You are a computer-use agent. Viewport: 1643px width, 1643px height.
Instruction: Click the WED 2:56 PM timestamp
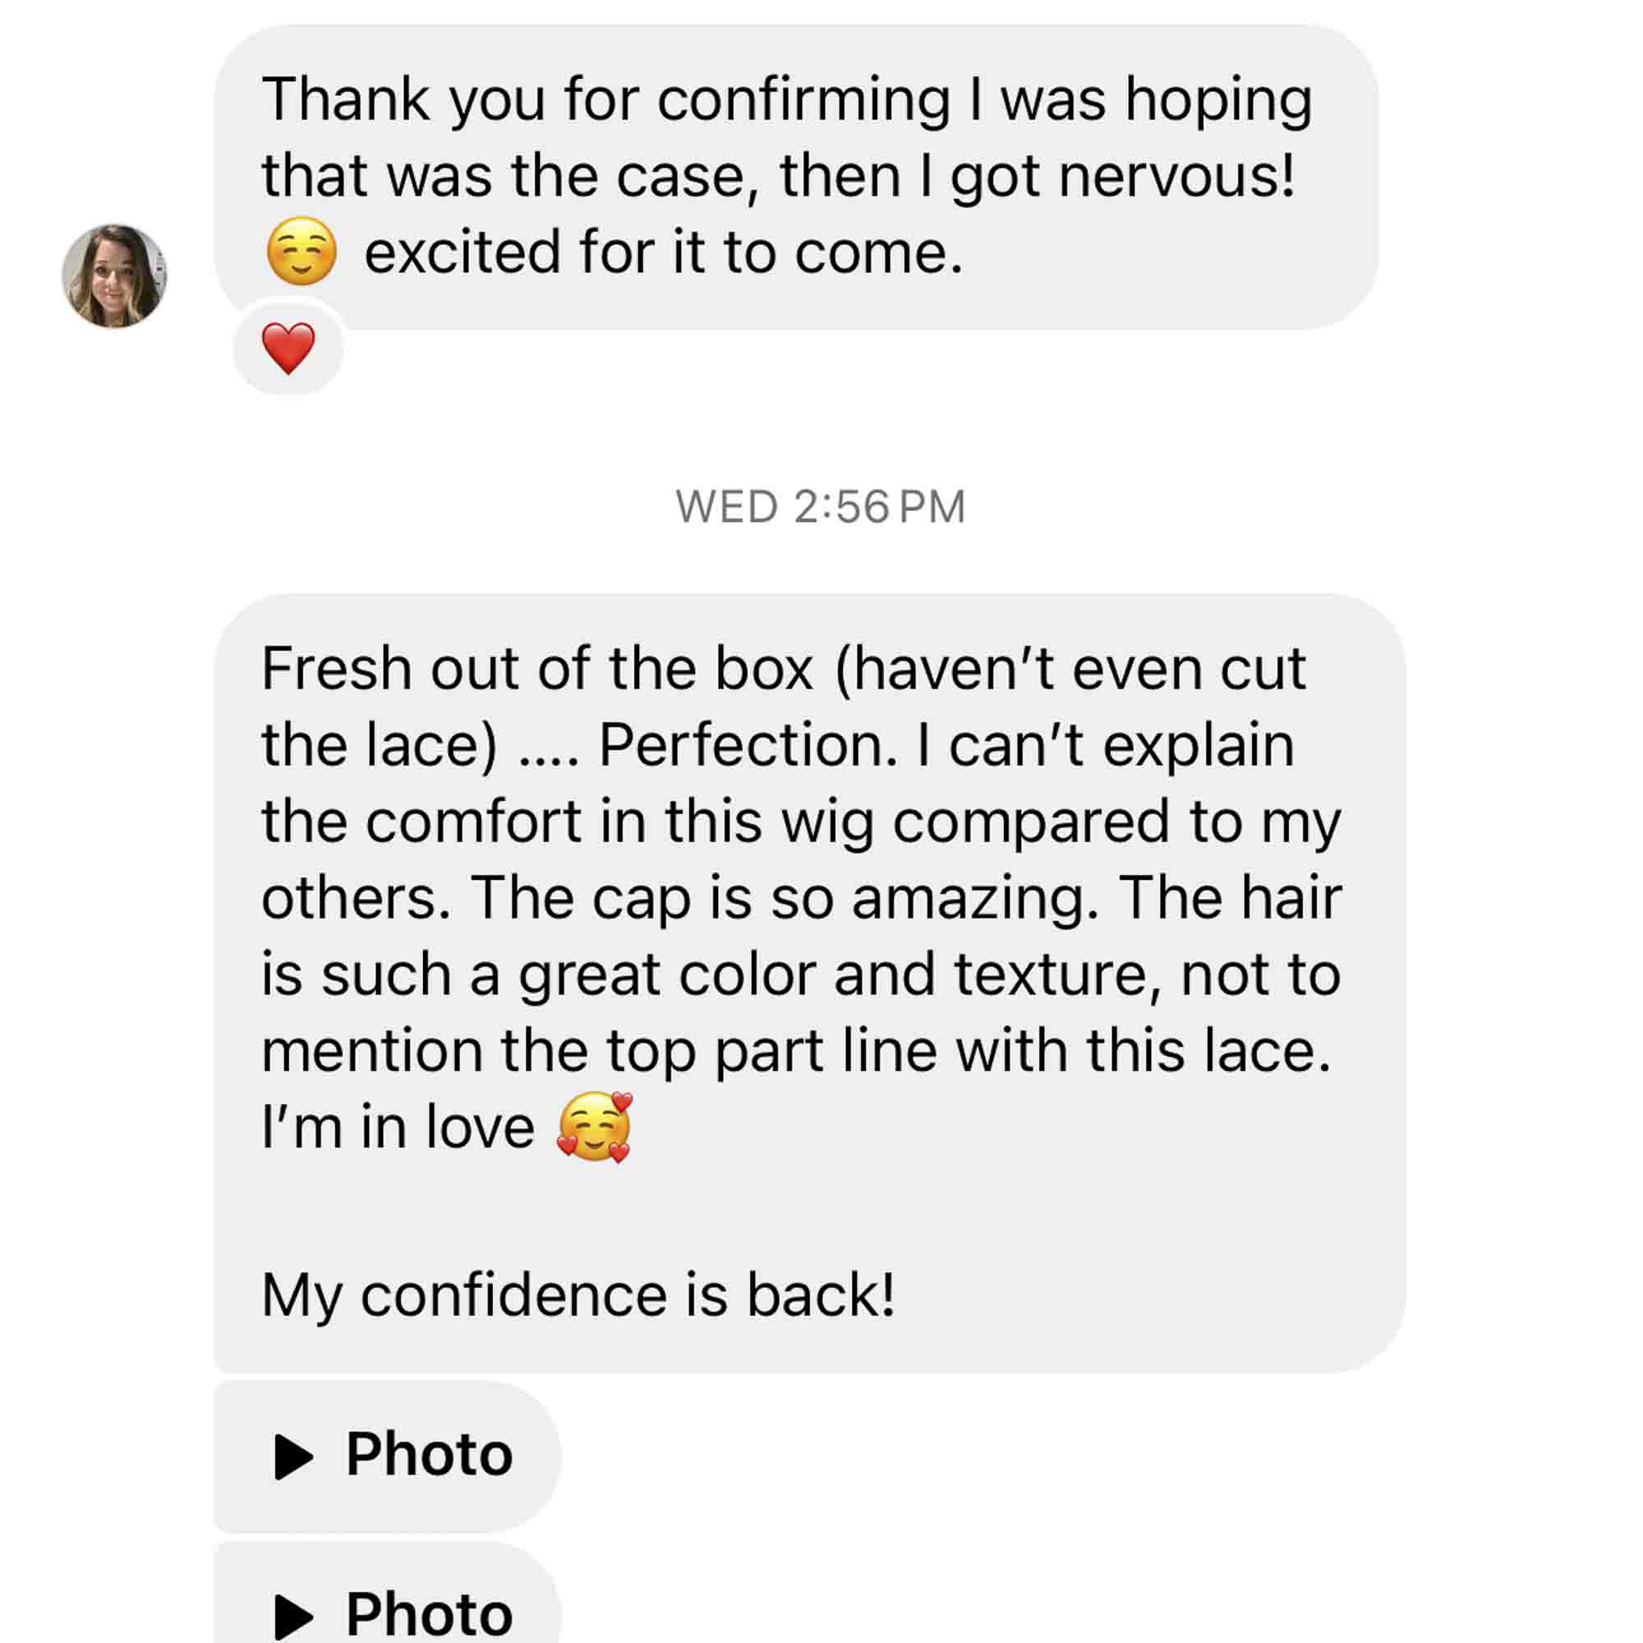click(x=821, y=507)
